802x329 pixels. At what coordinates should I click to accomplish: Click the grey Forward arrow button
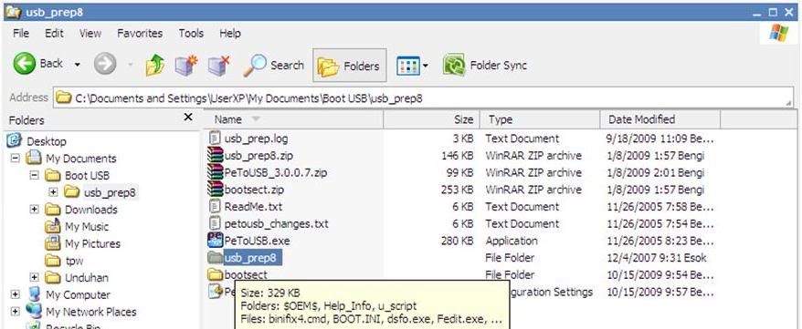[105, 65]
